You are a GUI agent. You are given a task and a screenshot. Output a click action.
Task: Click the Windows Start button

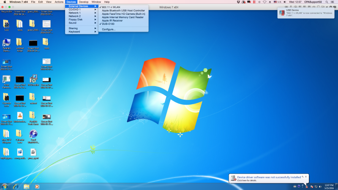[x=5, y=186]
